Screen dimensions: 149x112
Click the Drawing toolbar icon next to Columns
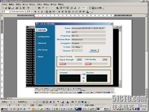click(75, 8)
